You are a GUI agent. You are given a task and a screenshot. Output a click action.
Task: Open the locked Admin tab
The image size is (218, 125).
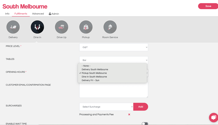pyautogui.click(x=54, y=14)
